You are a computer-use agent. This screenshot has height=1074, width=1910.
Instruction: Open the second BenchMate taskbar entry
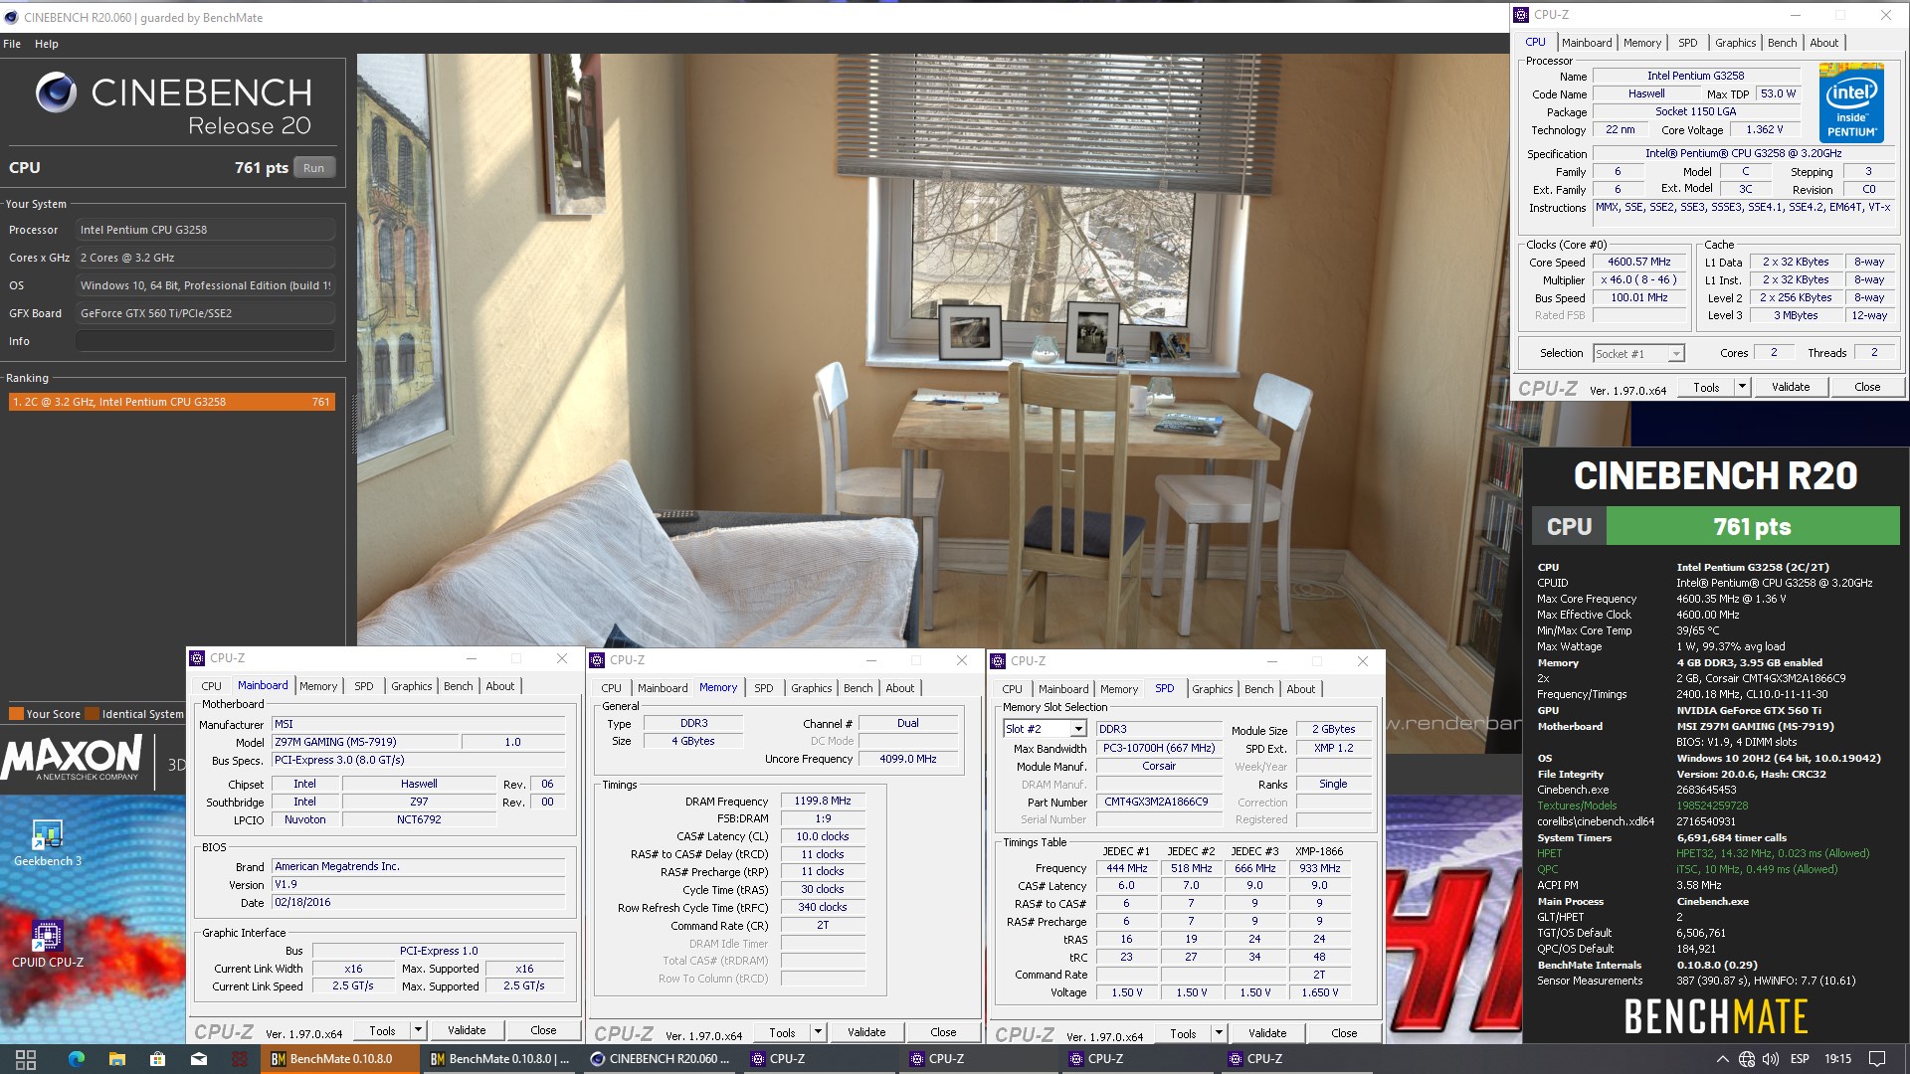pos(500,1059)
